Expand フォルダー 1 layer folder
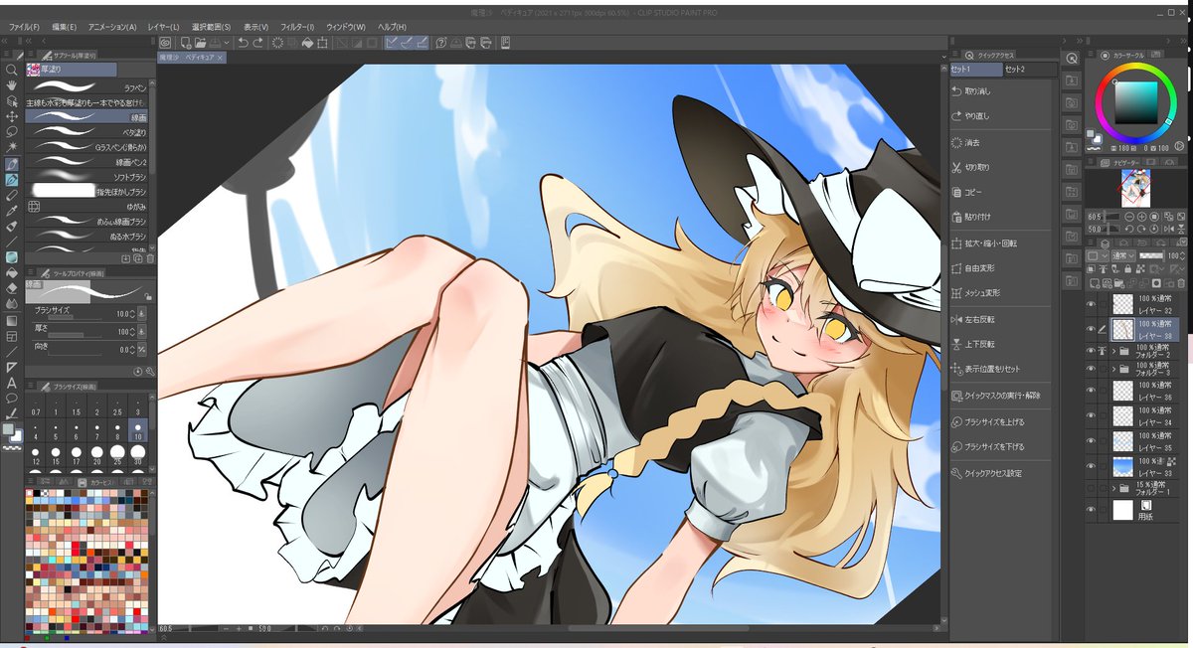Viewport: 1193px width, 648px height. 1114,488
